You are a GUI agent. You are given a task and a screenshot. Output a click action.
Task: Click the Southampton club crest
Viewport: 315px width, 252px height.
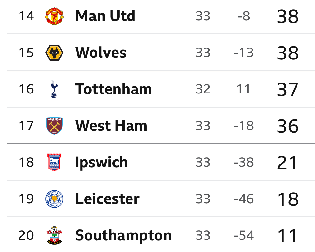coord(54,235)
